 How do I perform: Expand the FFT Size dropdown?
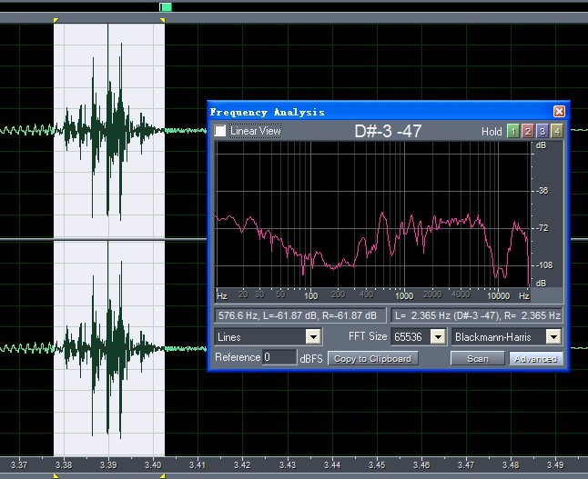coord(437,336)
